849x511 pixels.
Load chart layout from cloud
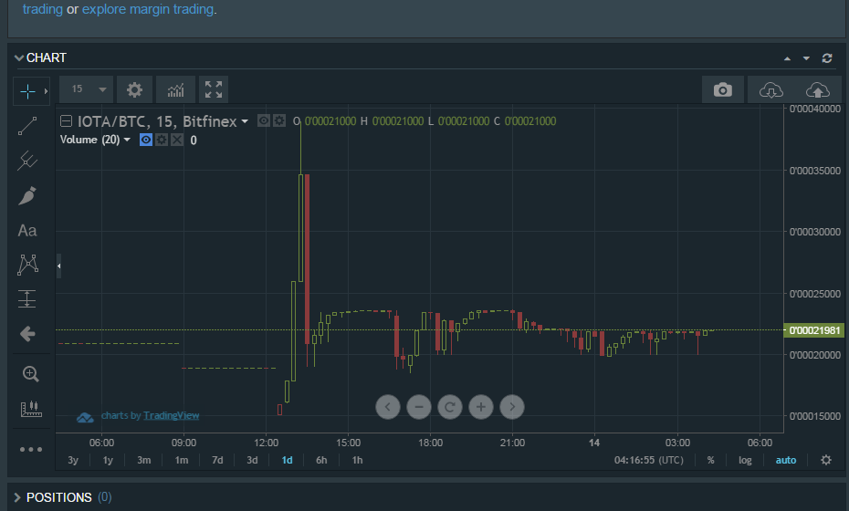coord(771,89)
